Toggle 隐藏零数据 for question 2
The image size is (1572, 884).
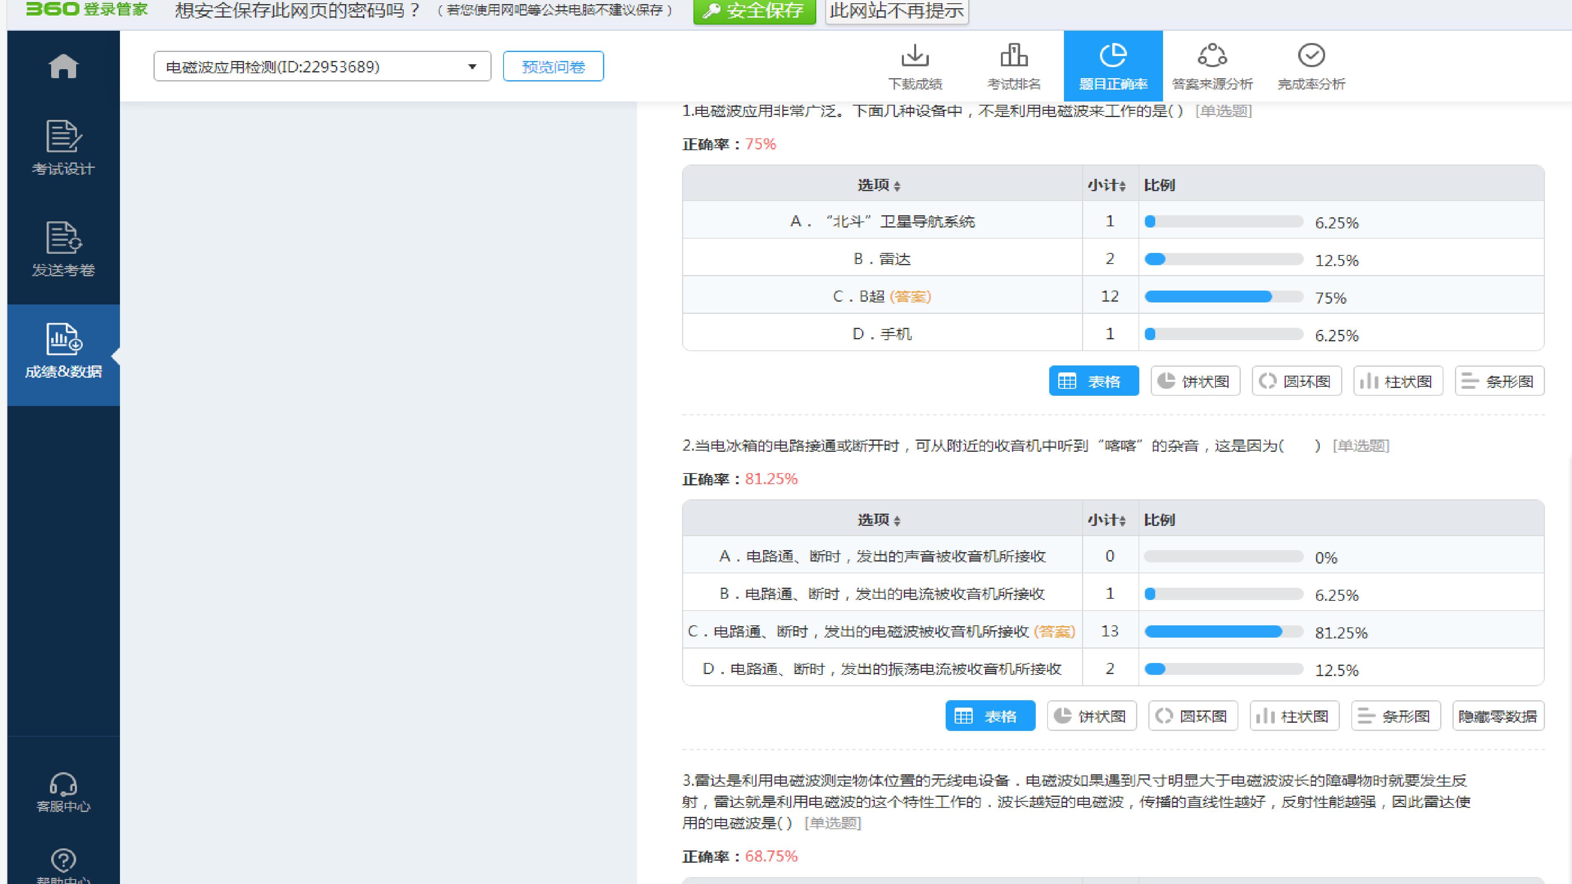pyautogui.click(x=1498, y=716)
